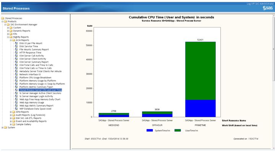
Task: Open IOM Total Calls and Time in Calls
Action: [x=36, y=65]
